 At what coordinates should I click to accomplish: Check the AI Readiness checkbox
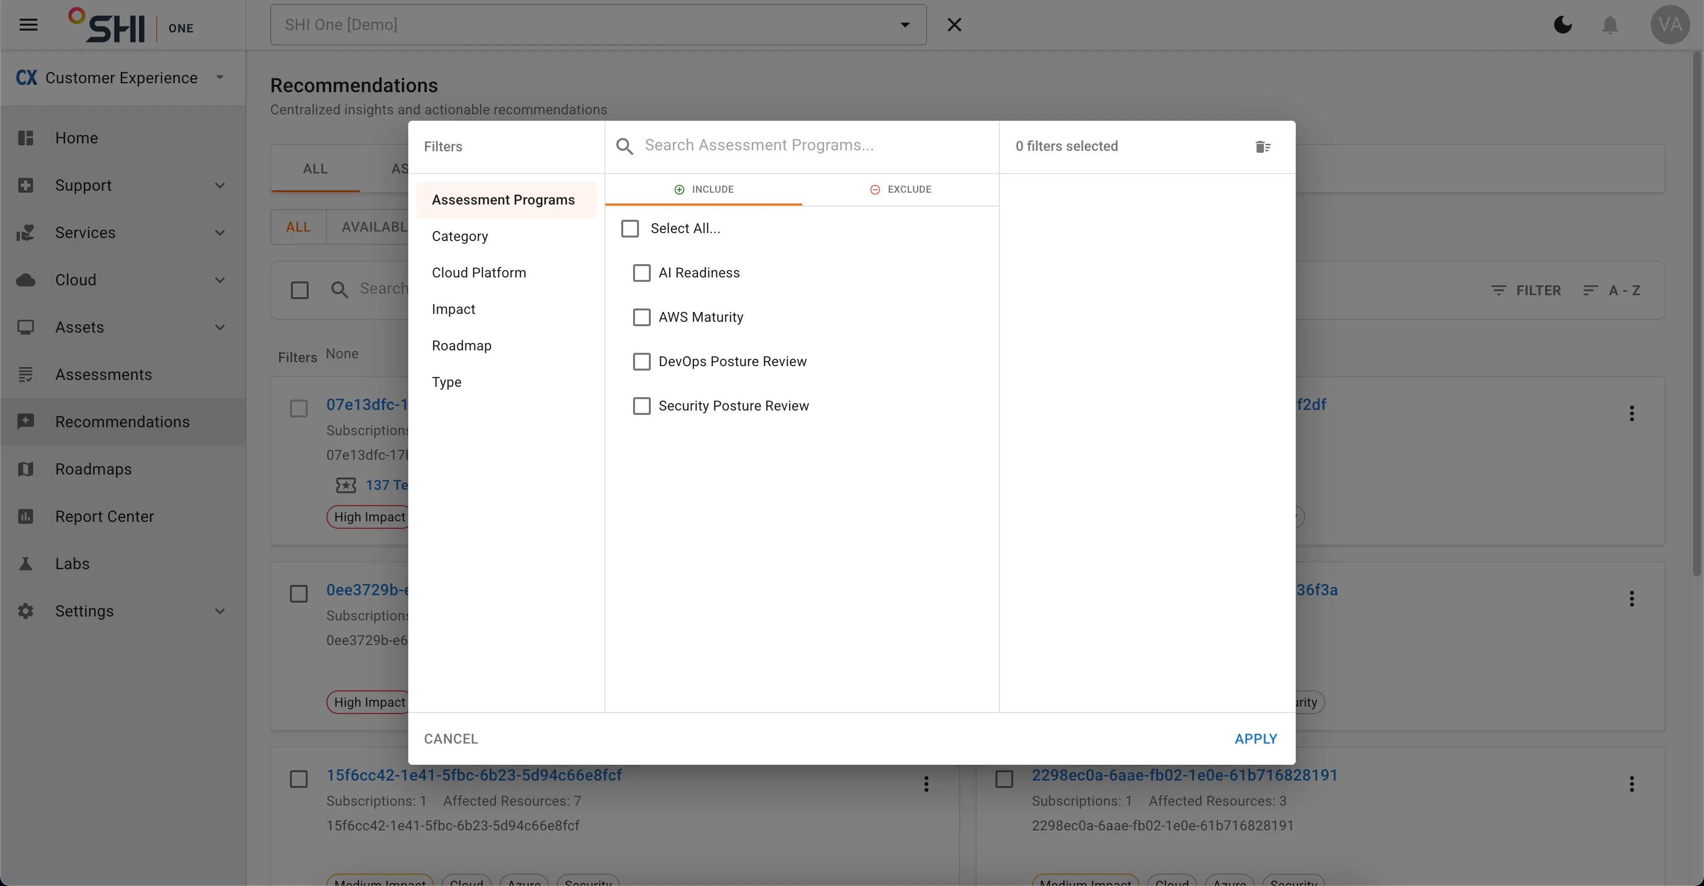pyautogui.click(x=641, y=273)
